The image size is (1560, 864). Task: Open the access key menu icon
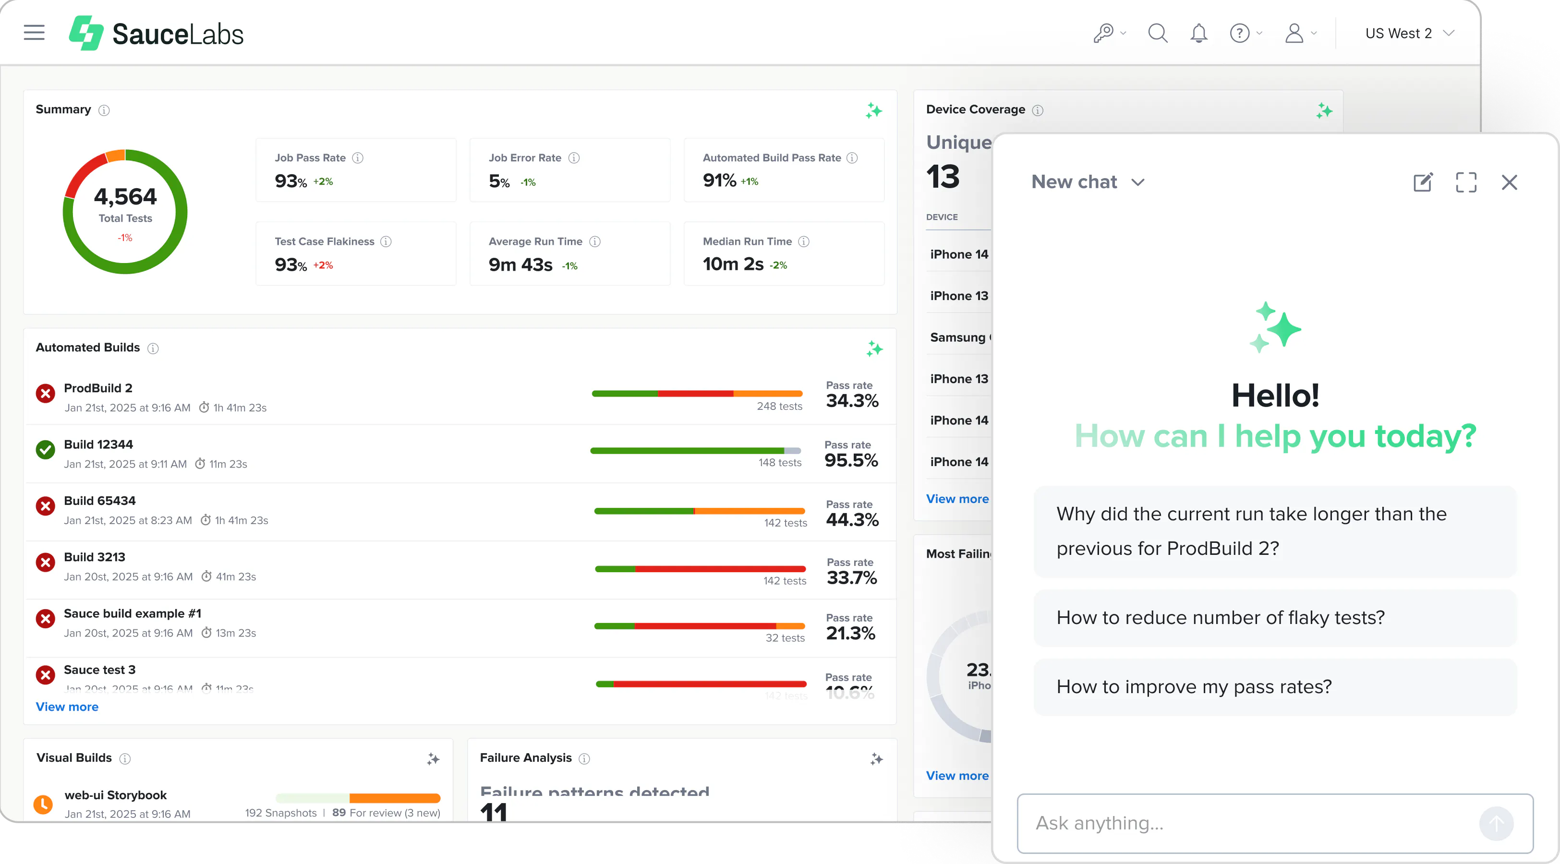click(x=1109, y=33)
